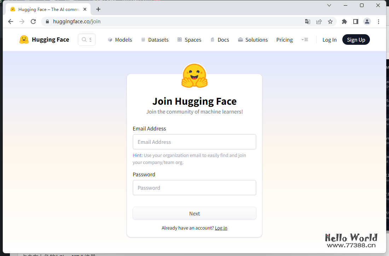This screenshot has height=256, width=389.
Task: Bookmark the page via the star icon
Action: 330,22
